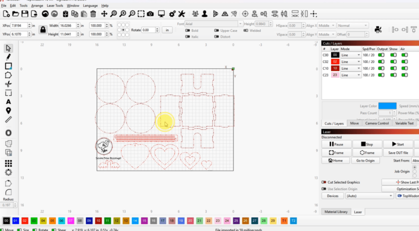Open the Grid Array tool
The width and height of the screenshot is (419, 231).
8,163
